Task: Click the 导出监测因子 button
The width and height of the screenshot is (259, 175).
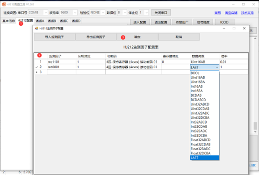Action: tap(96, 37)
